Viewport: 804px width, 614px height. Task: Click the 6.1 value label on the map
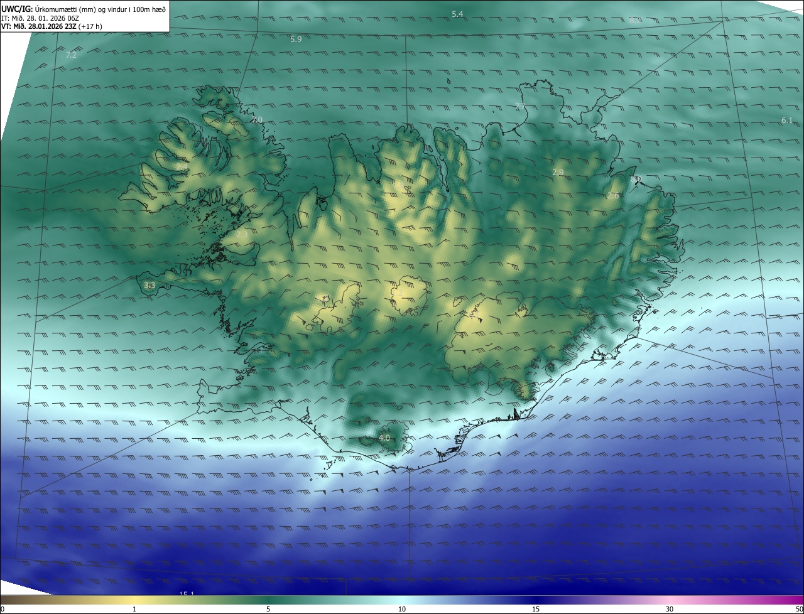[x=787, y=120]
